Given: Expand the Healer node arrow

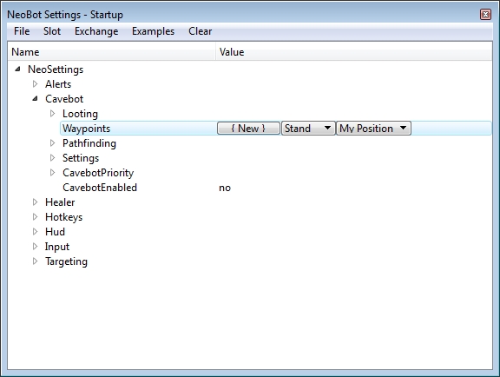Looking at the screenshot, I should pos(35,202).
